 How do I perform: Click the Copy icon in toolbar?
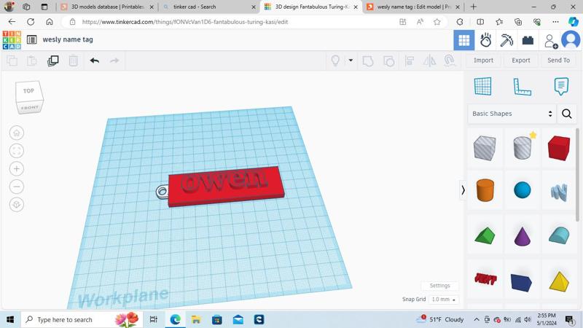coord(12,60)
